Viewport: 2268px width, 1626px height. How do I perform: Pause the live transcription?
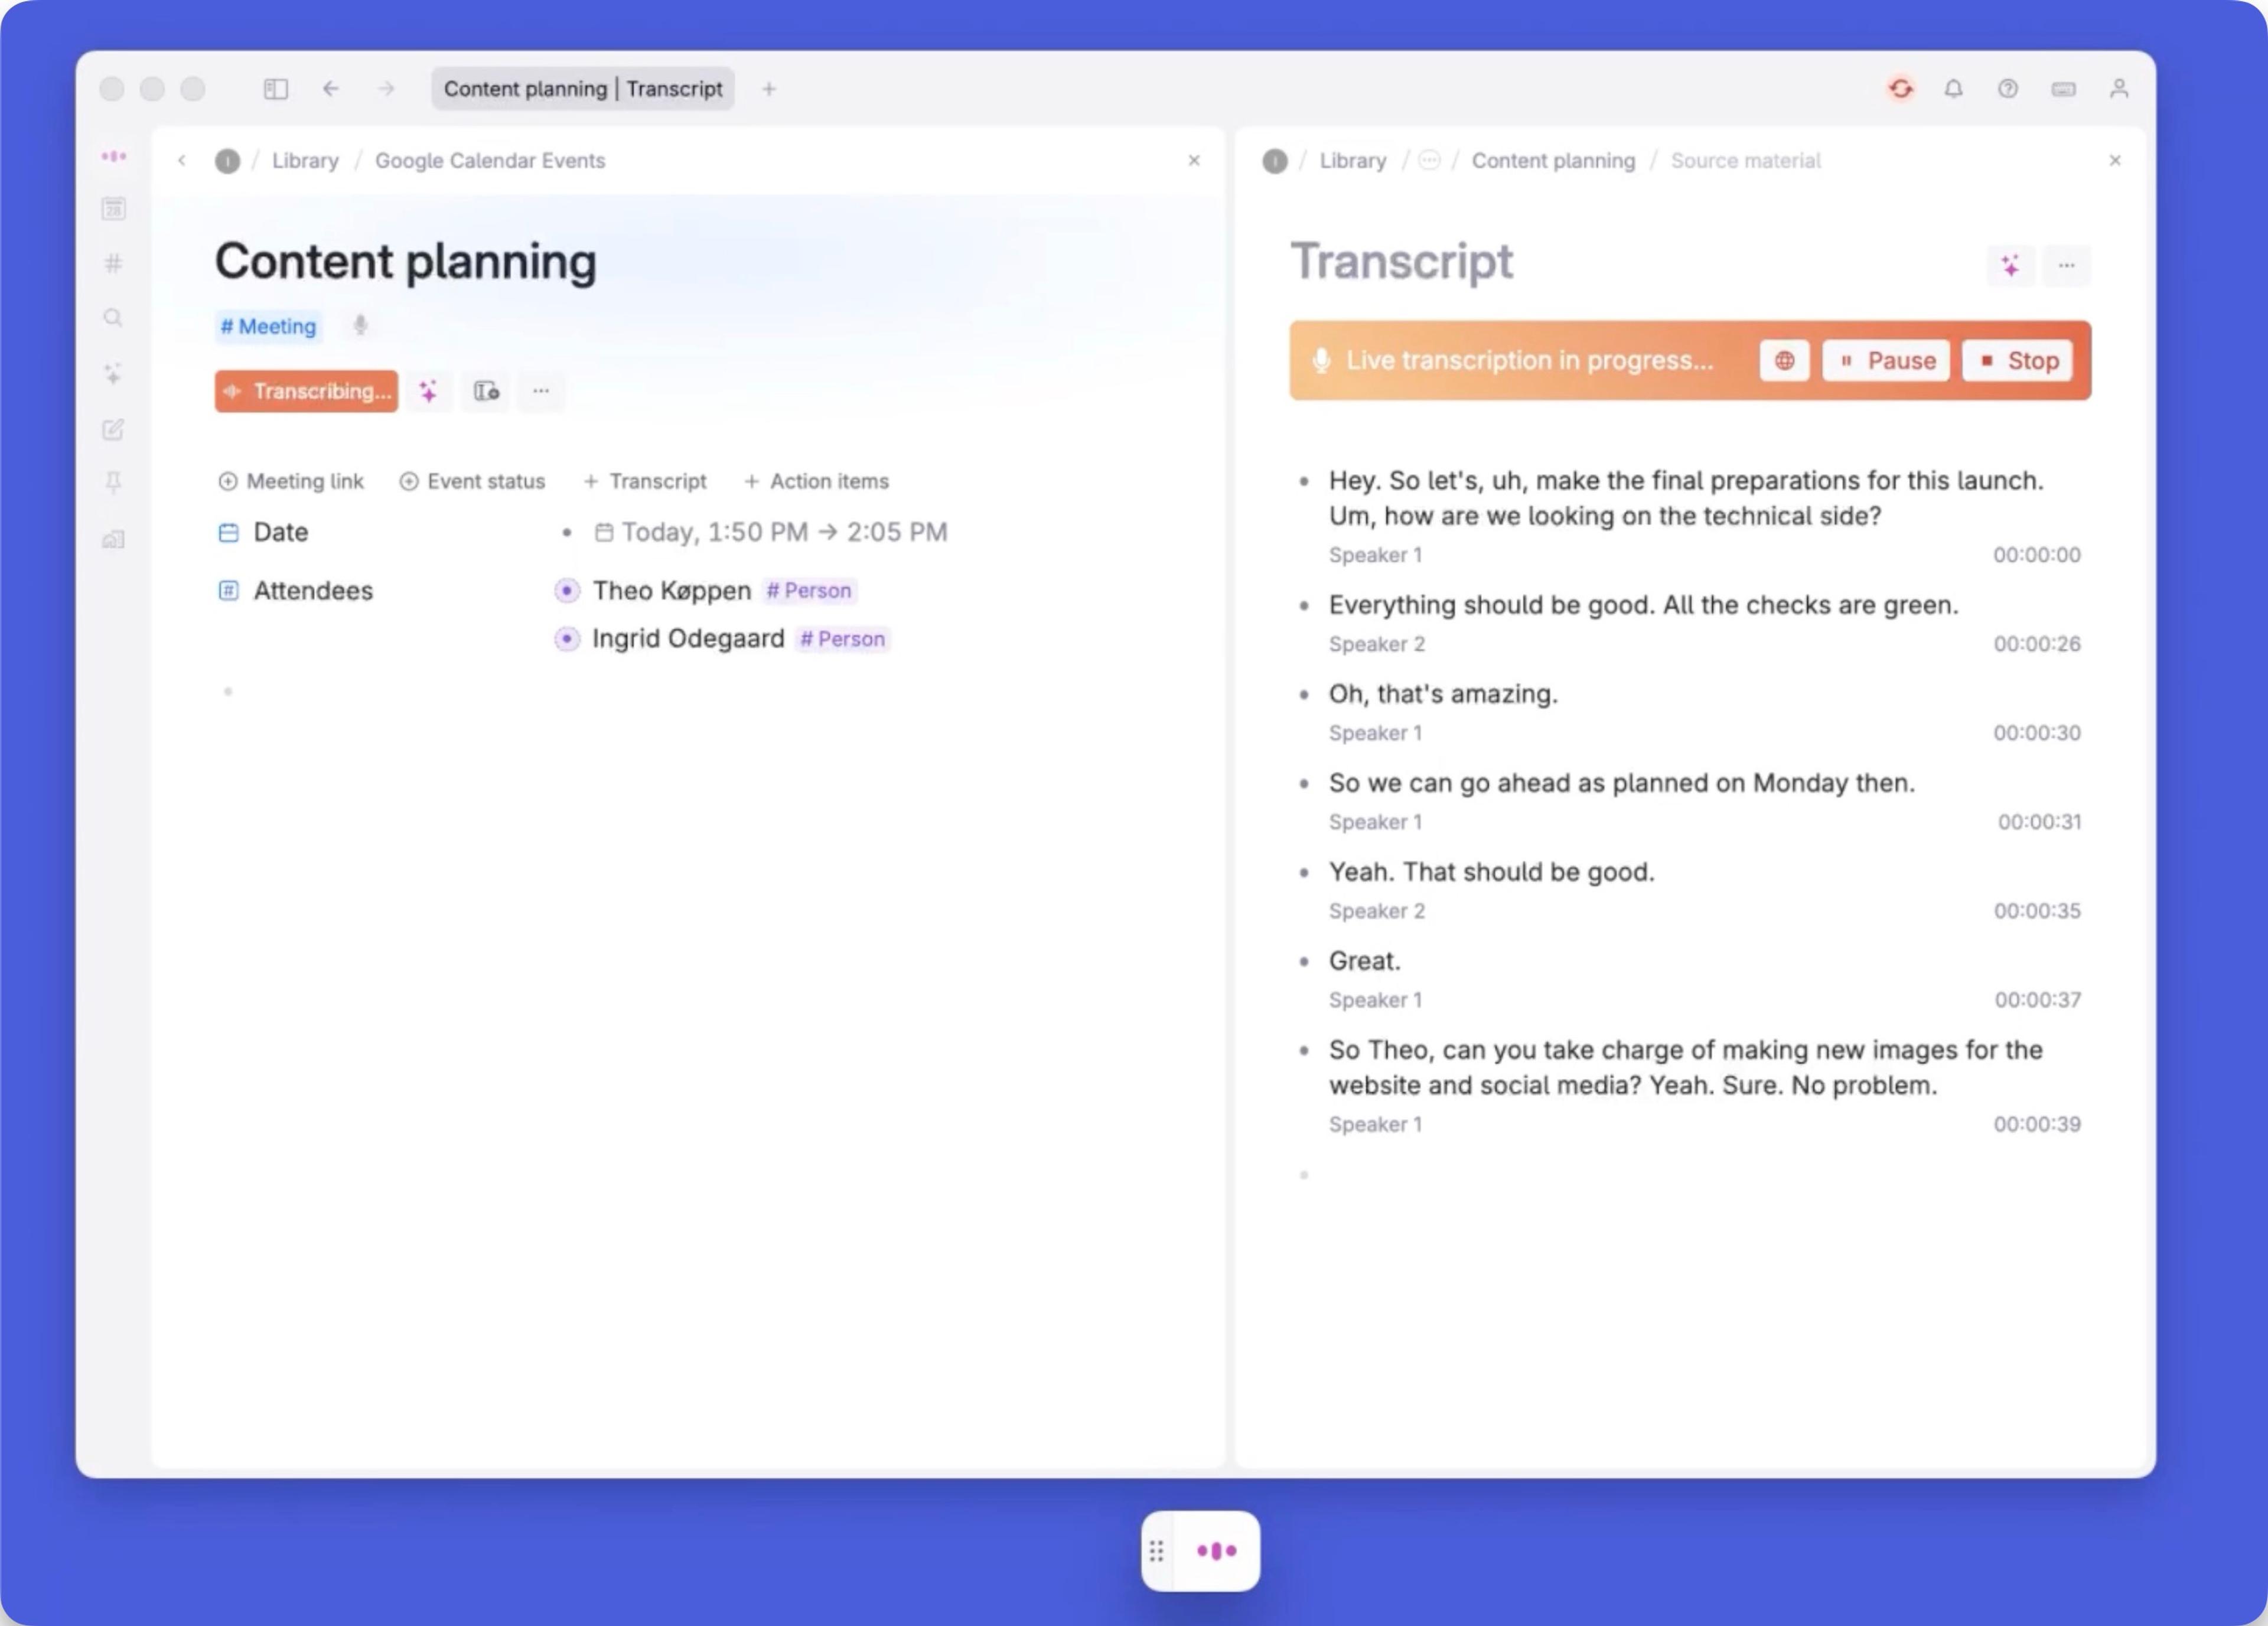(1886, 361)
